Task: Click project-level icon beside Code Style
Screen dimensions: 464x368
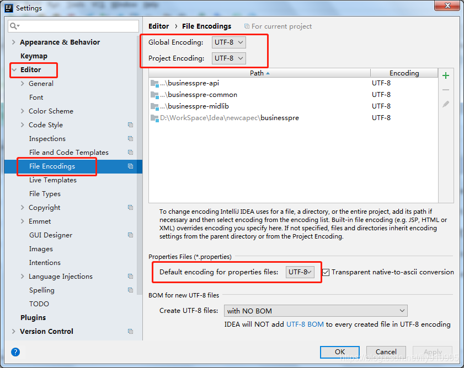Action: [130, 125]
